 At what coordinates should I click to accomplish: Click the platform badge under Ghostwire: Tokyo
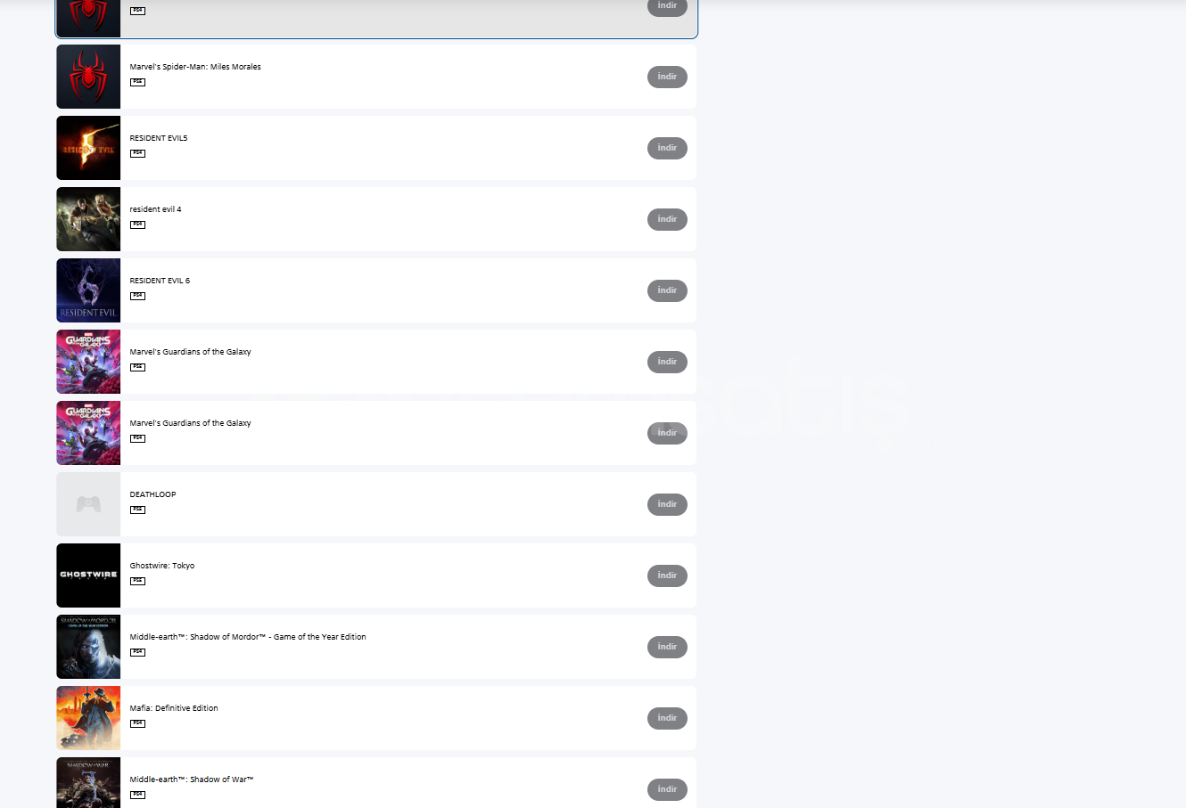coord(137,581)
